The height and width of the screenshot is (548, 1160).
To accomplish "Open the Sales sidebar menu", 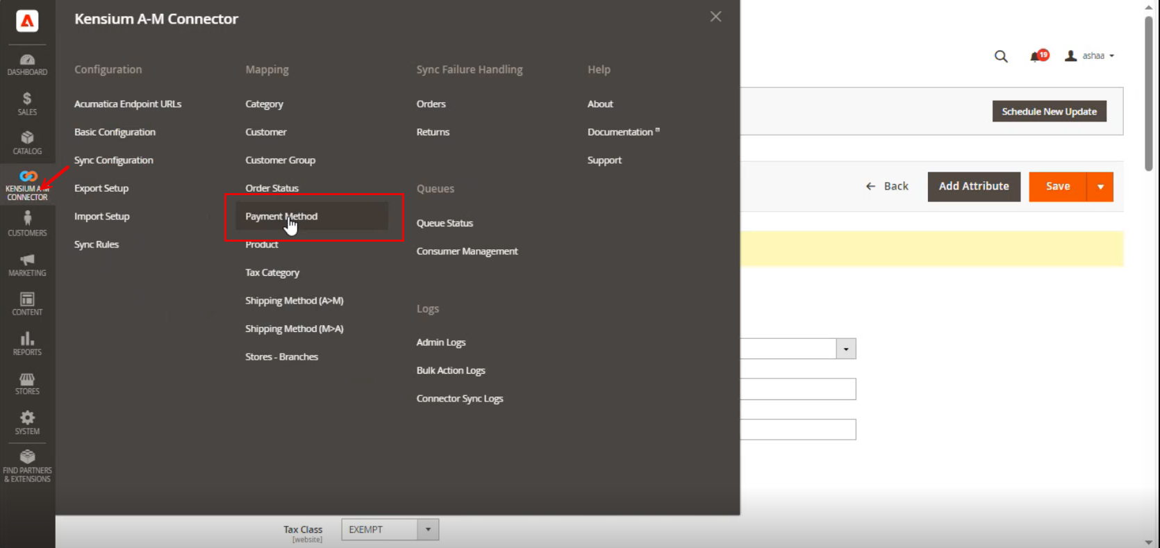I will (x=27, y=104).
